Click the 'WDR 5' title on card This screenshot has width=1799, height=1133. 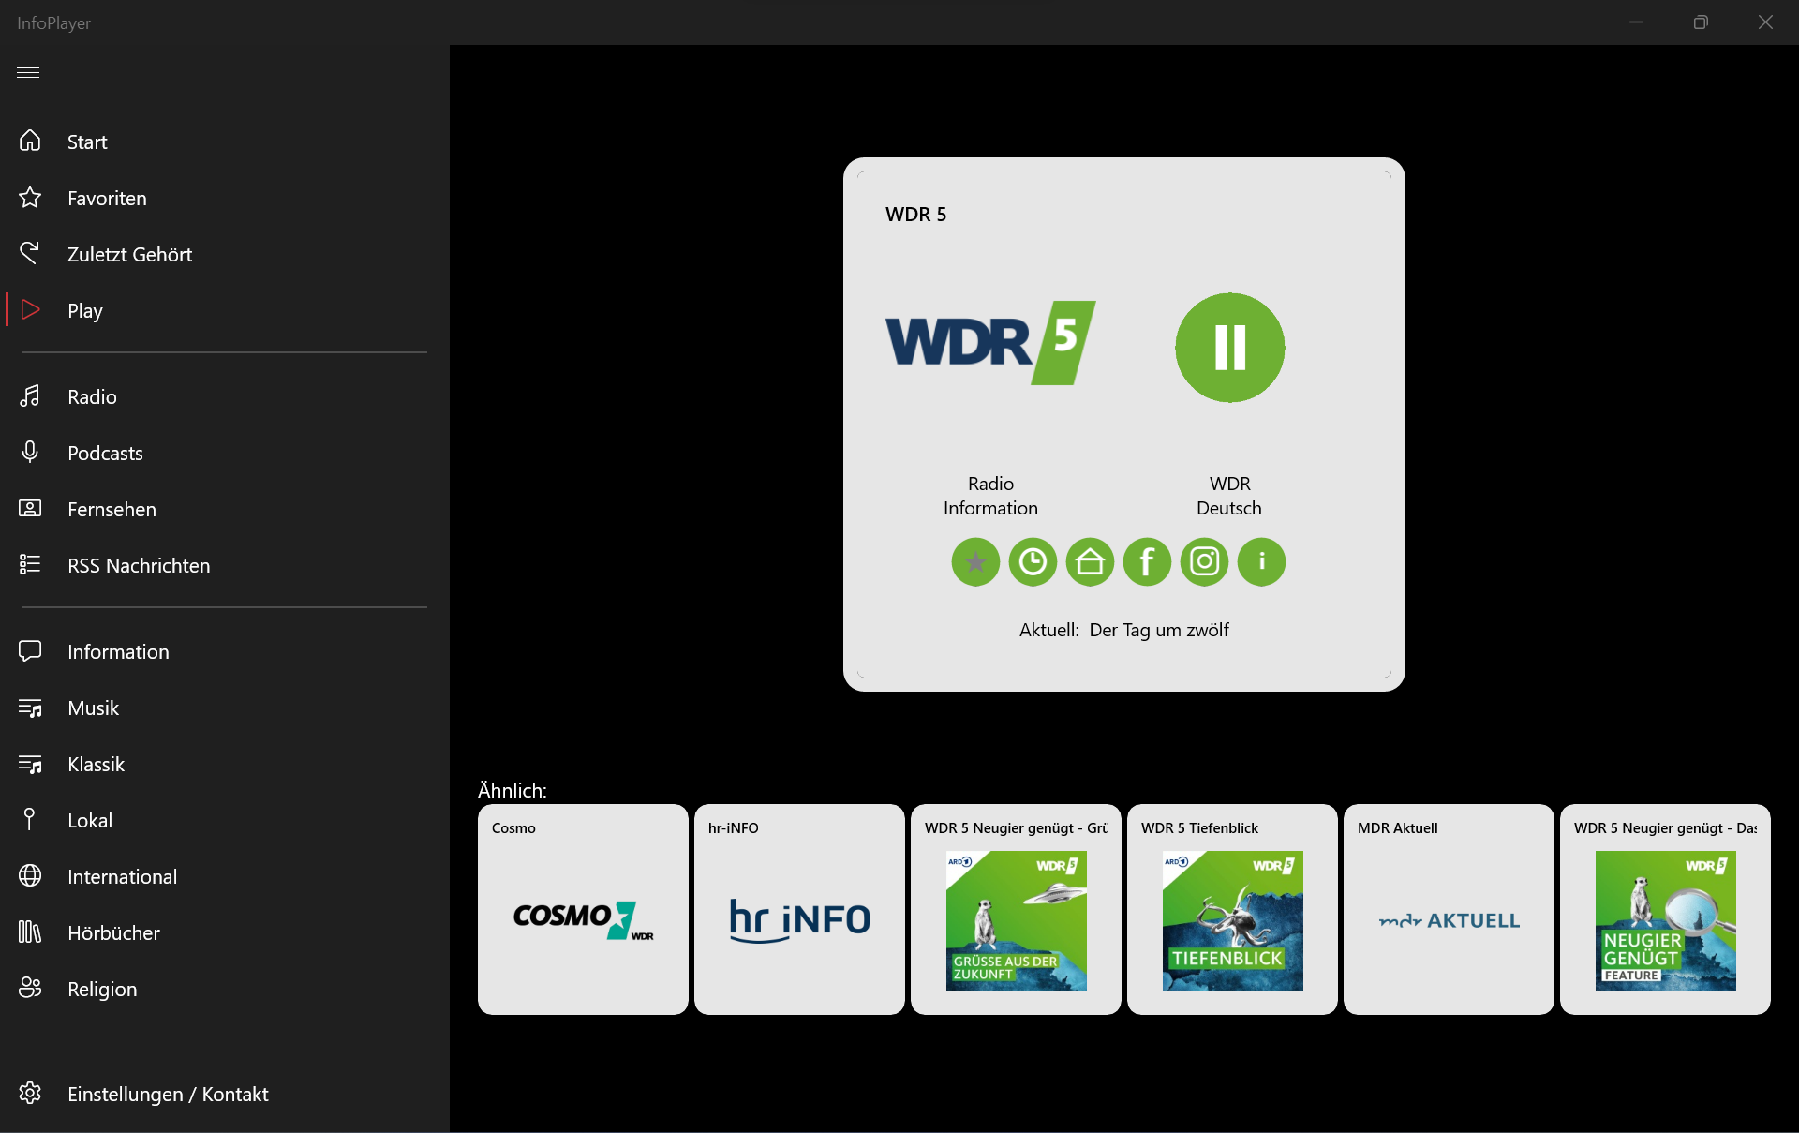coord(915,215)
